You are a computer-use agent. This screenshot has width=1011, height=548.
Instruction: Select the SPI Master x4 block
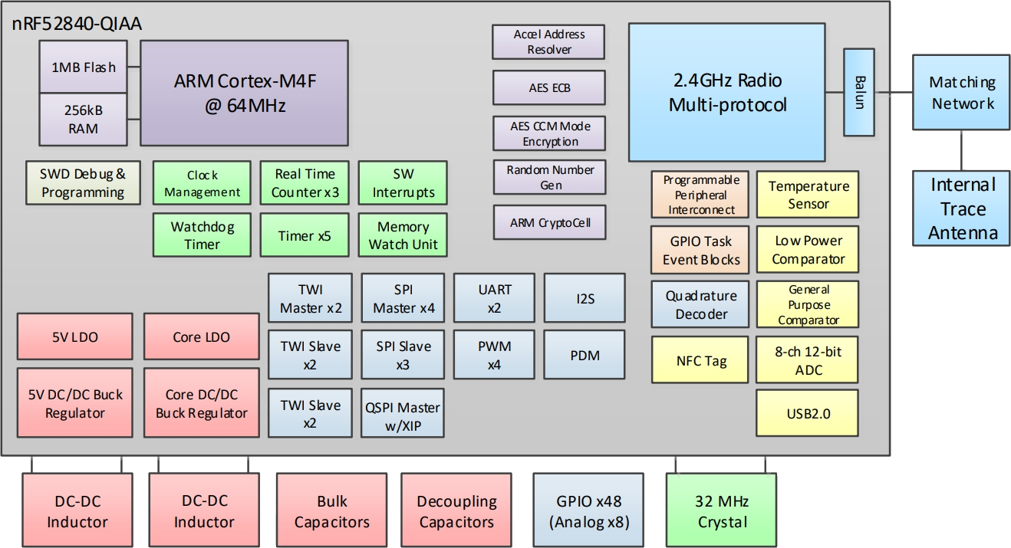coord(403,299)
